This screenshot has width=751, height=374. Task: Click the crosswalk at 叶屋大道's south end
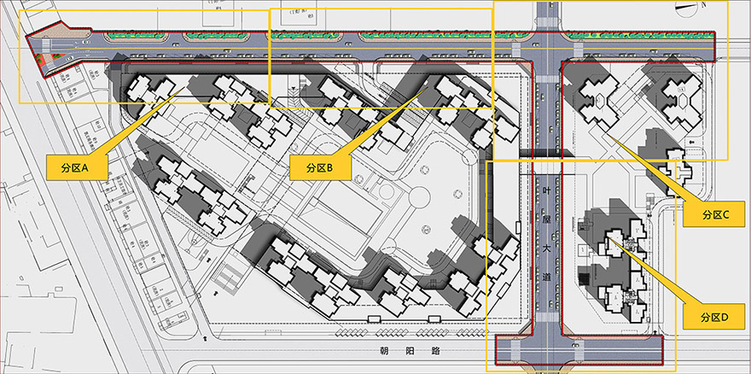pyautogui.click(x=547, y=328)
